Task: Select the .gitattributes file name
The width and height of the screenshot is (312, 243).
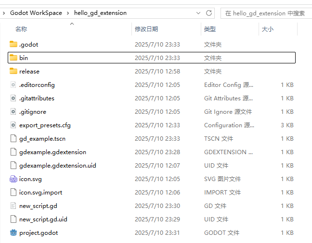Action: [x=37, y=98]
